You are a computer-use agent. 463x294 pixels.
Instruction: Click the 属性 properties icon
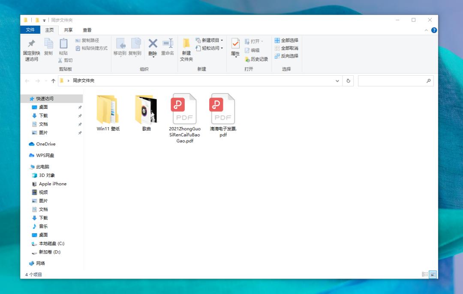pyautogui.click(x=235, y=44)
